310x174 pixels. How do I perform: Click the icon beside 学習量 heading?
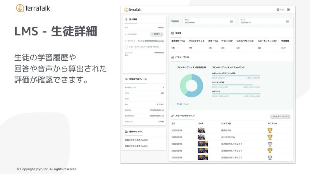(x=172, y=33)
